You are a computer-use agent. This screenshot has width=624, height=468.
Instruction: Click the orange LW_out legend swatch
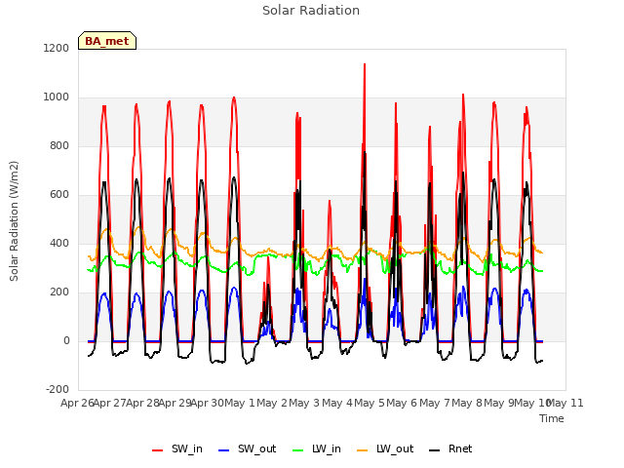click(363, 450)
